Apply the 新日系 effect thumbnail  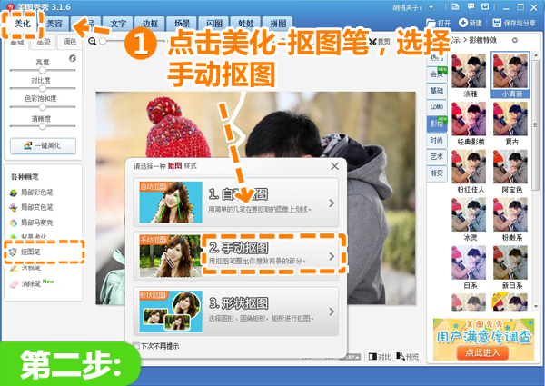[510, 262]
